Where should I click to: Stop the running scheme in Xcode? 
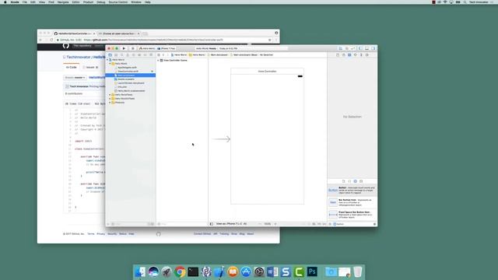click(133, 48)
